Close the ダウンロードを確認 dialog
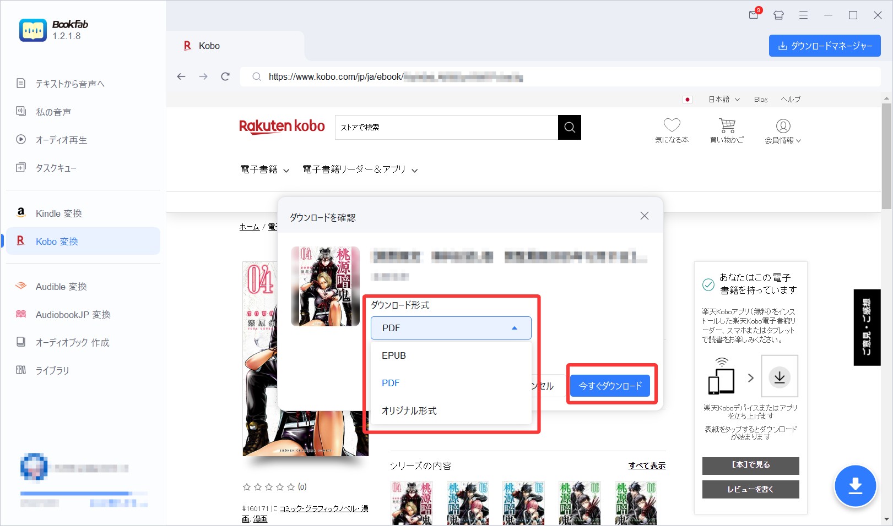The width and height of the screenshot is (893, 526). 644,216
